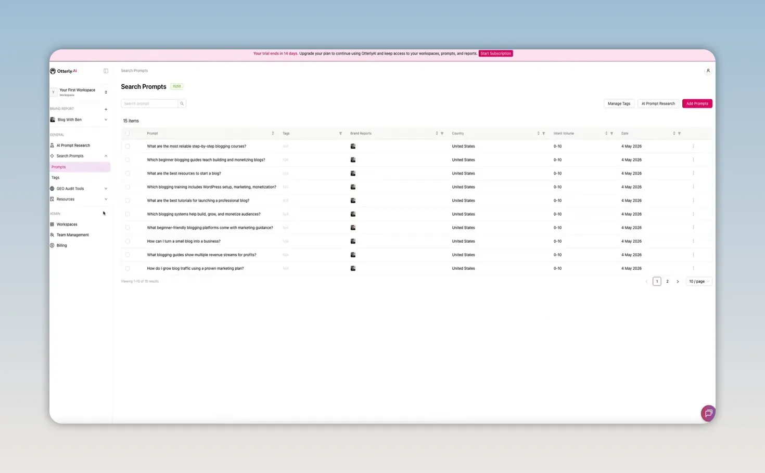Open Your First Workspace switcher
765x473 pixels.
80,92
